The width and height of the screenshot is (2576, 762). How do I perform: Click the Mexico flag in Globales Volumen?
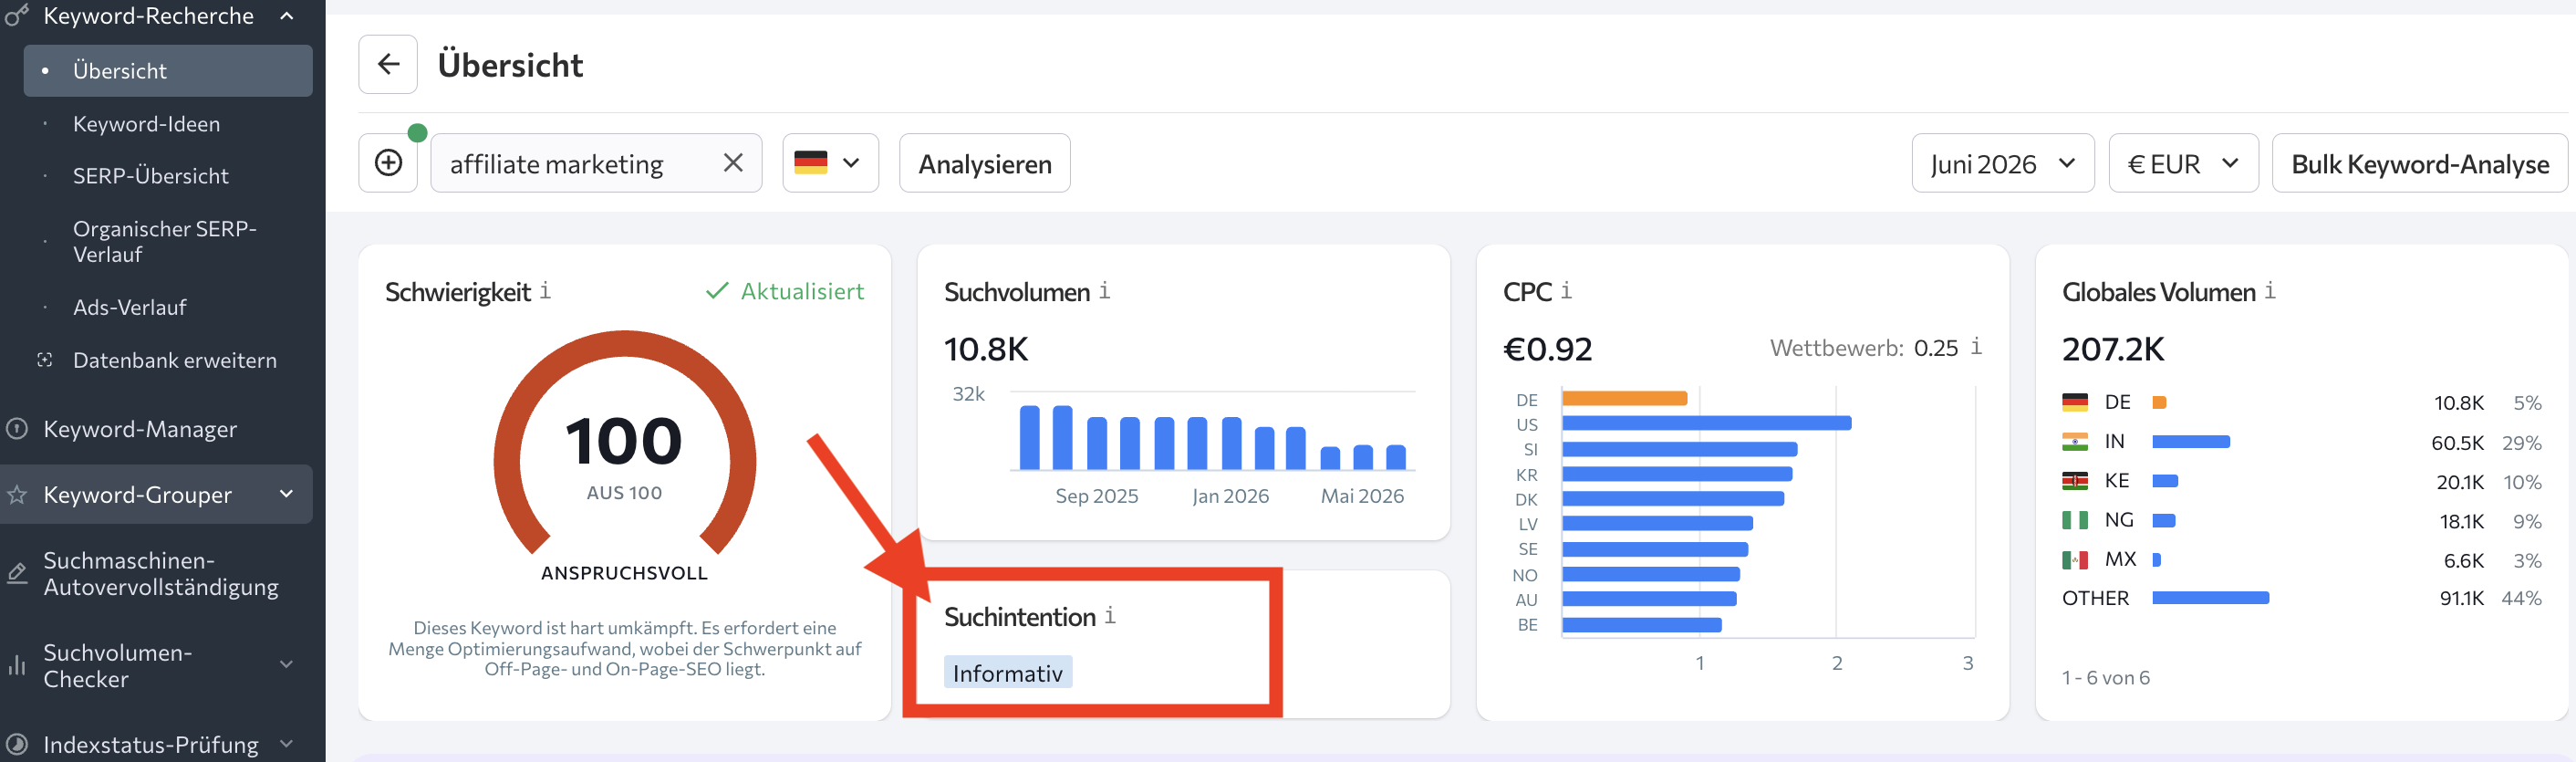click(2074, 559)
